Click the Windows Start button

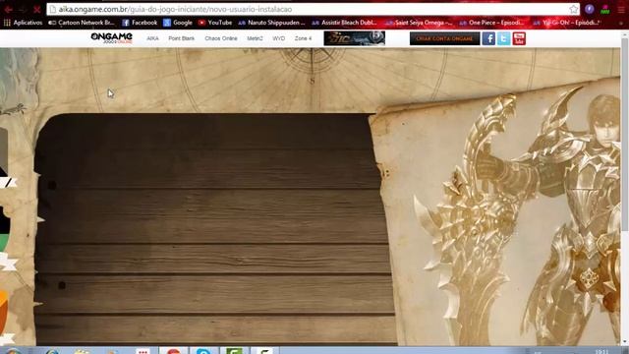(13, 351)
